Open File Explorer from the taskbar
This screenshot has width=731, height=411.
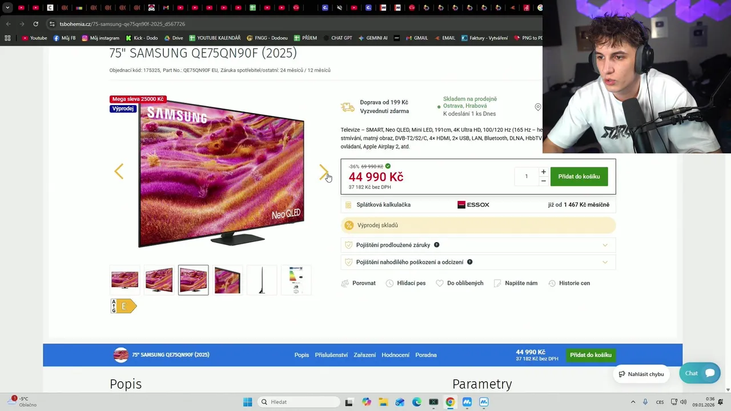[x=383, y=402]
